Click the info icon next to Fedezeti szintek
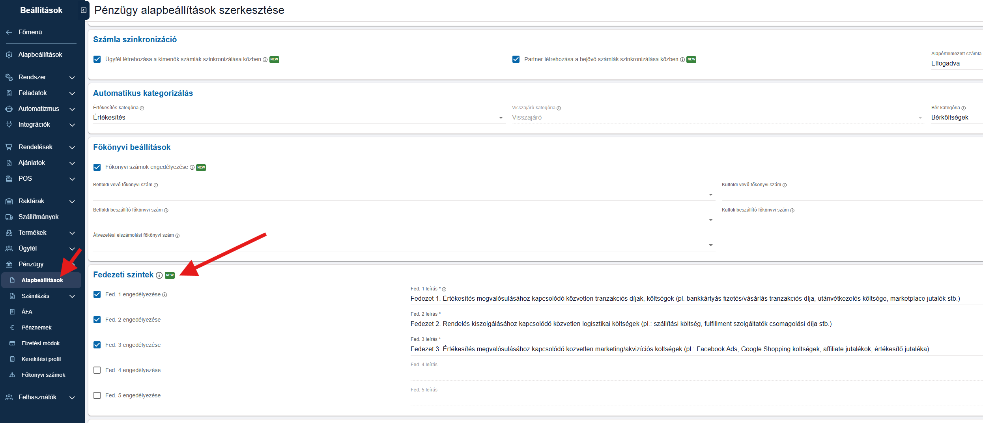 (159, 275)
